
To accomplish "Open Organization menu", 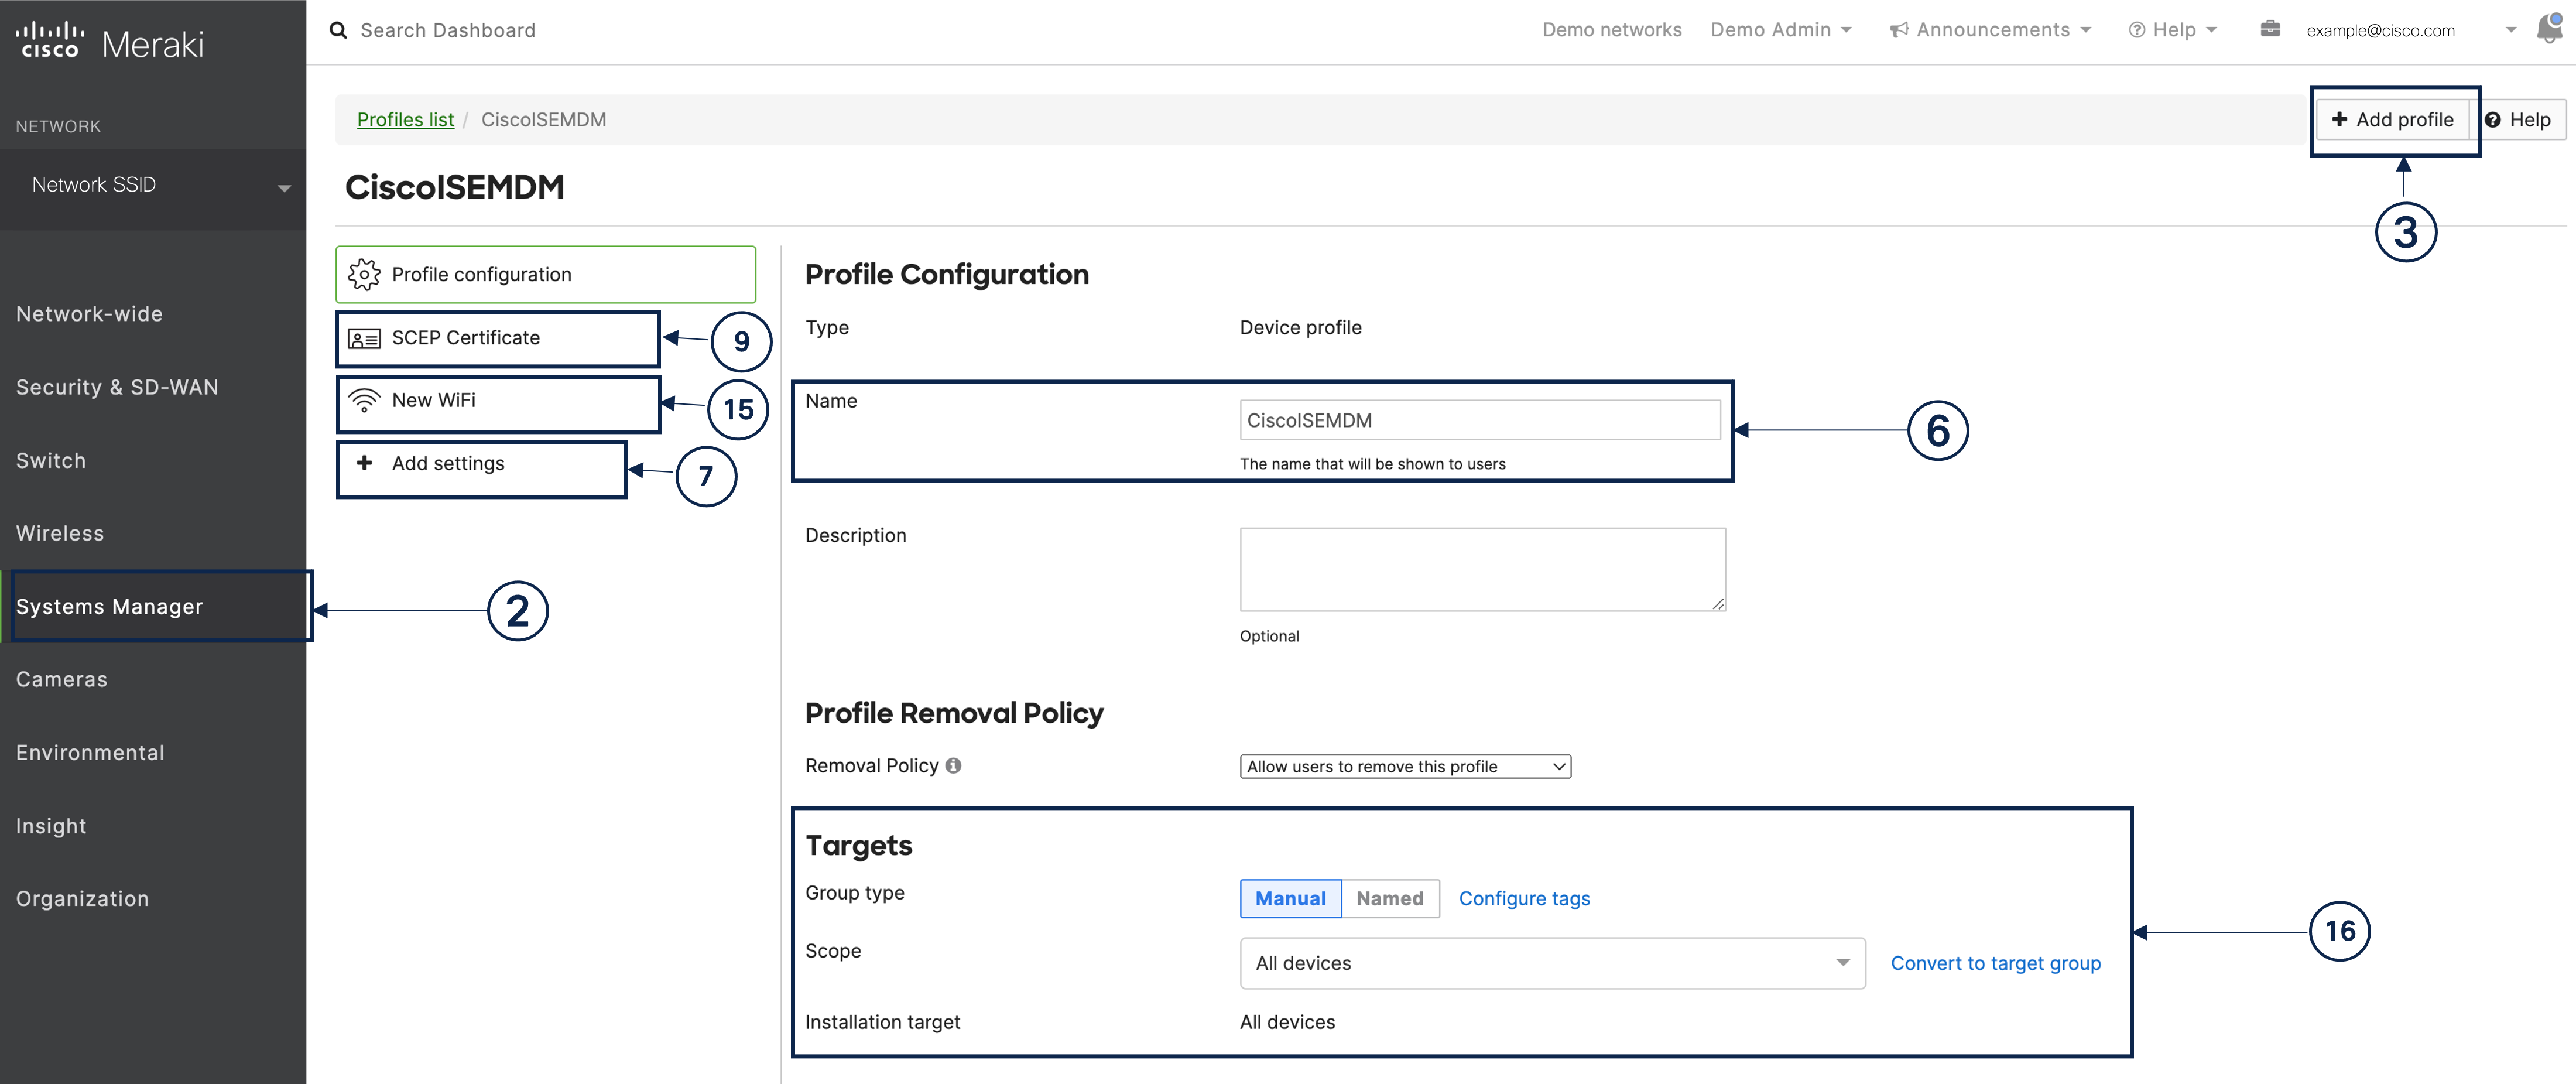I will [x=82, y=899].
